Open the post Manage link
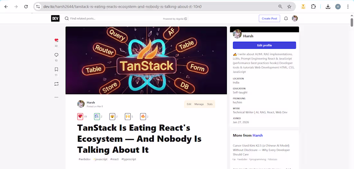354x169 pixels. click(x=199, y=104)
